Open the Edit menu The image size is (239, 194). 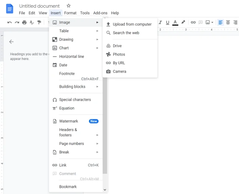[x=32, y=13]
